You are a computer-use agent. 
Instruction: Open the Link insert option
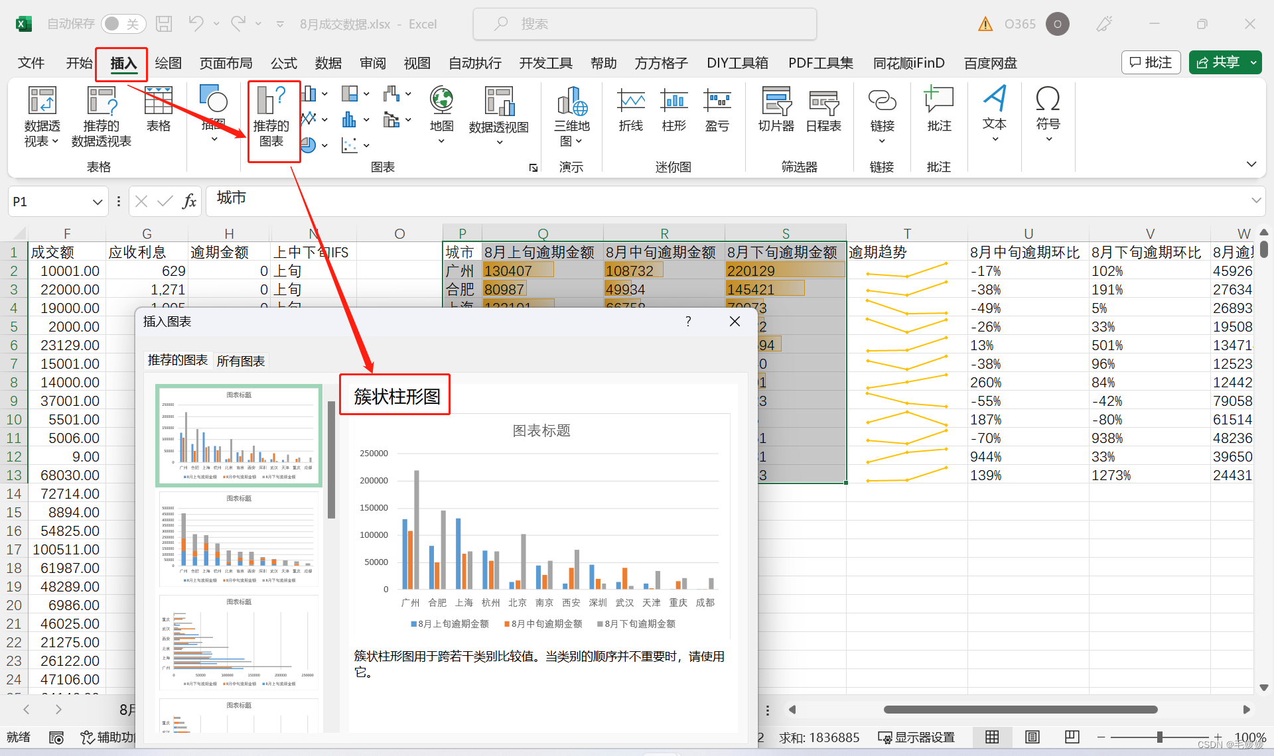(882, 117)
